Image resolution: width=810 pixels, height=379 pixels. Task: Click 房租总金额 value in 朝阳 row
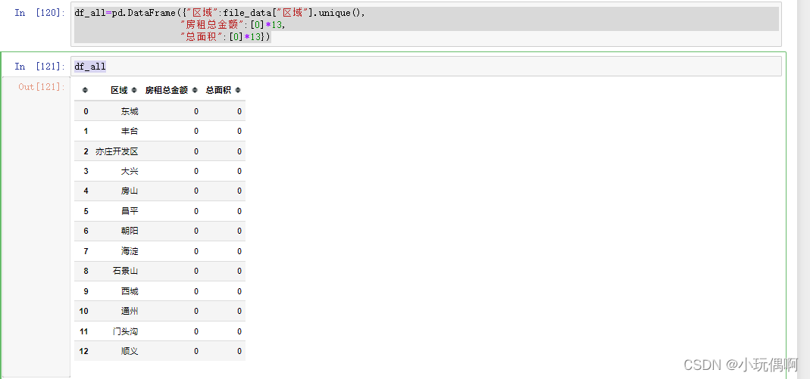coord(196,231)
